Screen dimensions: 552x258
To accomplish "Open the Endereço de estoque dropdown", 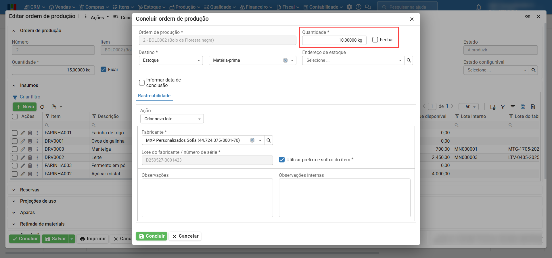I will (353, 60).
